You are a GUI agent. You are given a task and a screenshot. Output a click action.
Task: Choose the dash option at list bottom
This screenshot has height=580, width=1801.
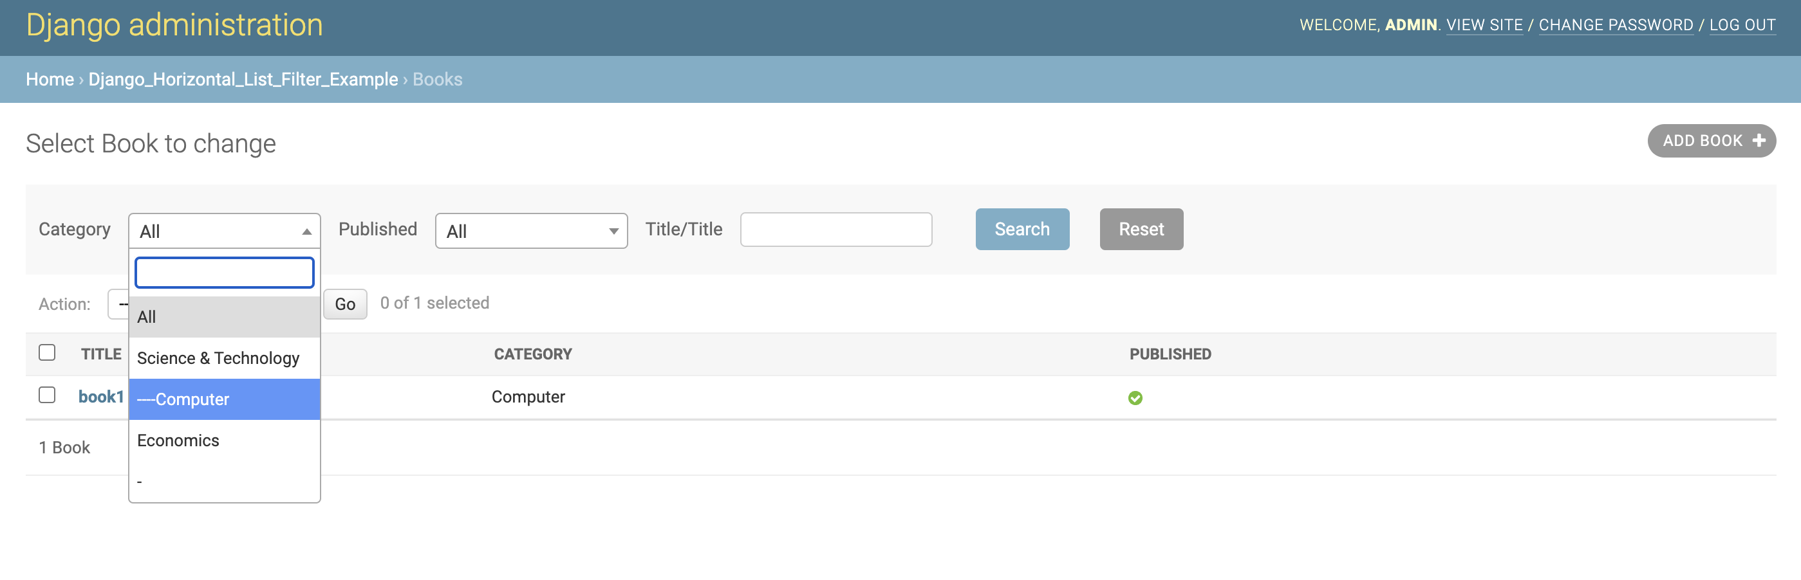pos(224,482)
